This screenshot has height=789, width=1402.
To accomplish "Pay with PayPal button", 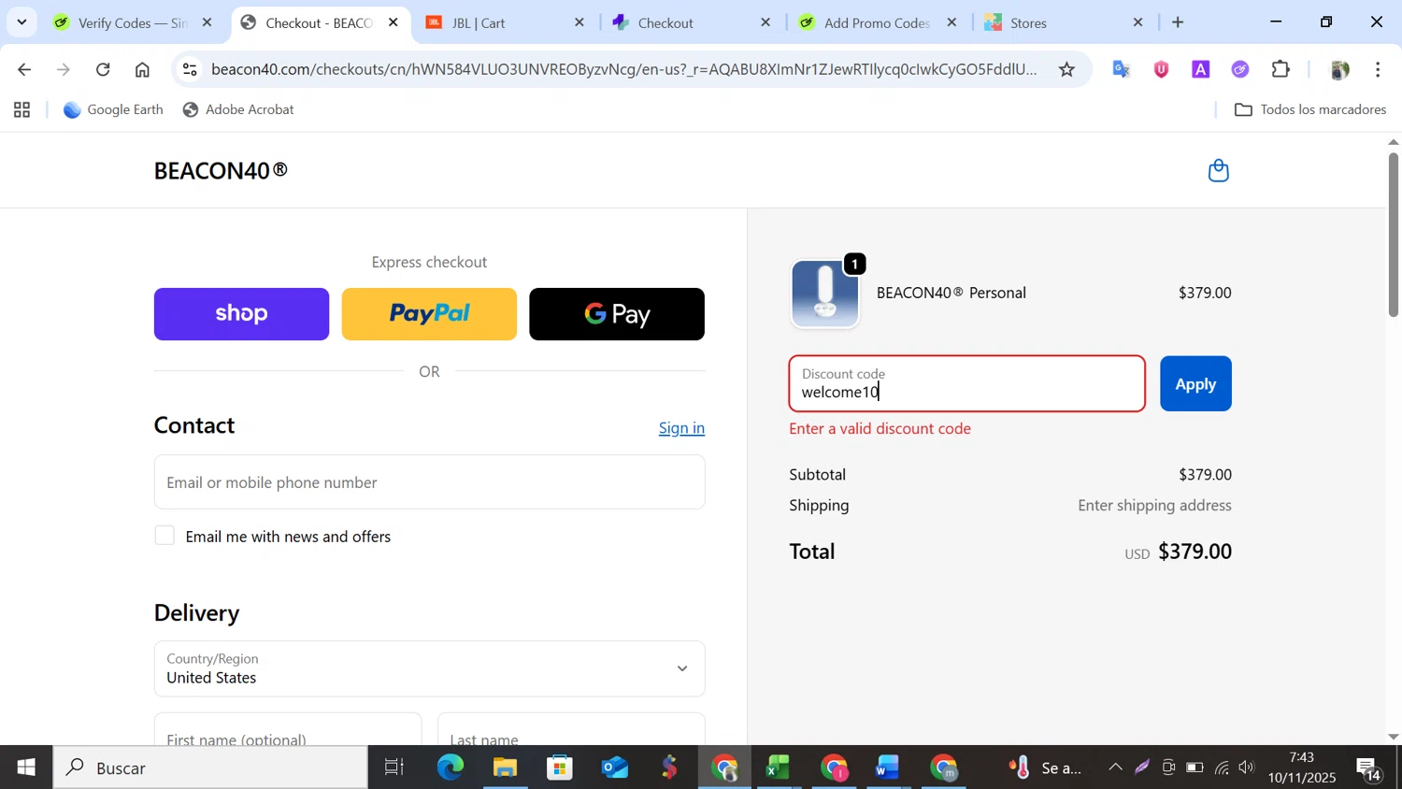I will tap(429, 314).
